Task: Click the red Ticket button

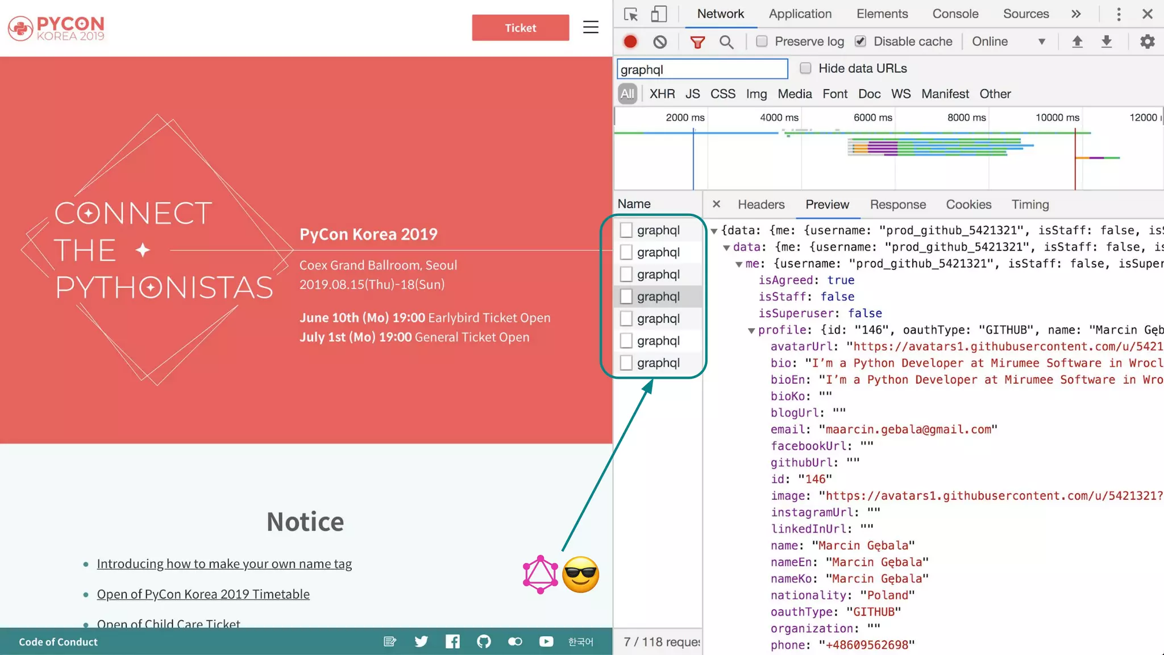Action: point(520,28)
